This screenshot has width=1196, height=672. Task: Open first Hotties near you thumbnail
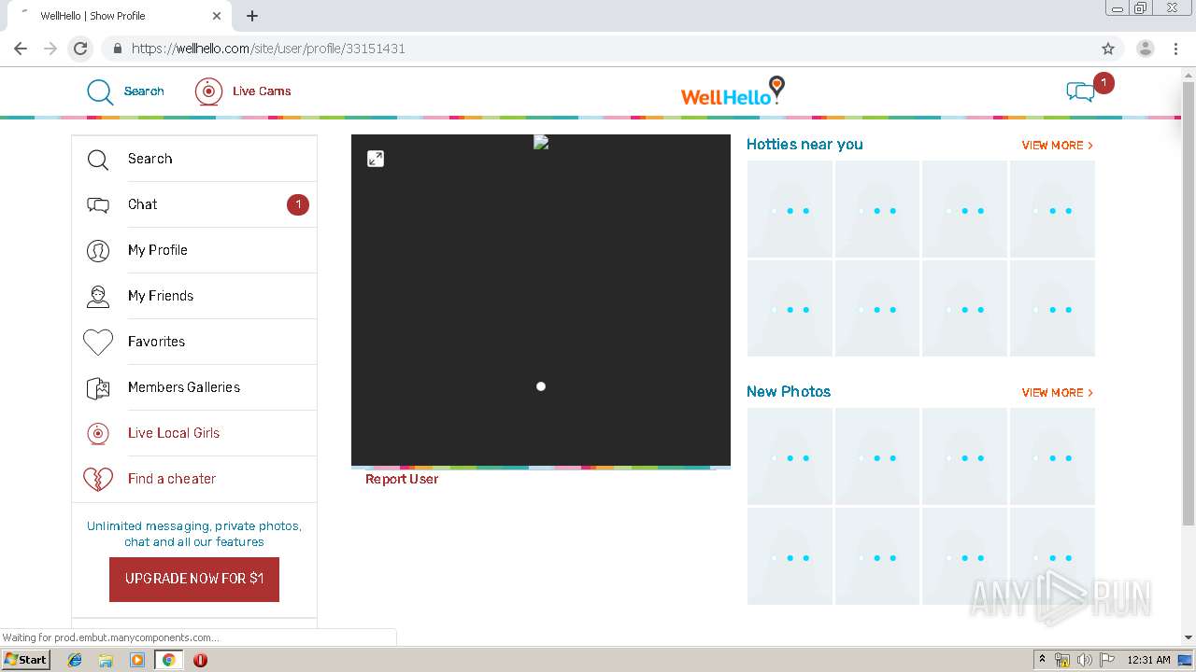tap(790, 209)
